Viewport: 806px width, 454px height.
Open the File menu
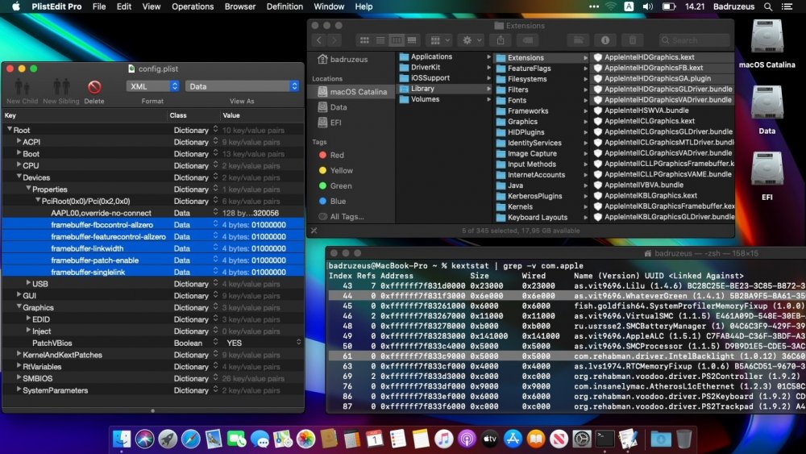click(98, 6)
